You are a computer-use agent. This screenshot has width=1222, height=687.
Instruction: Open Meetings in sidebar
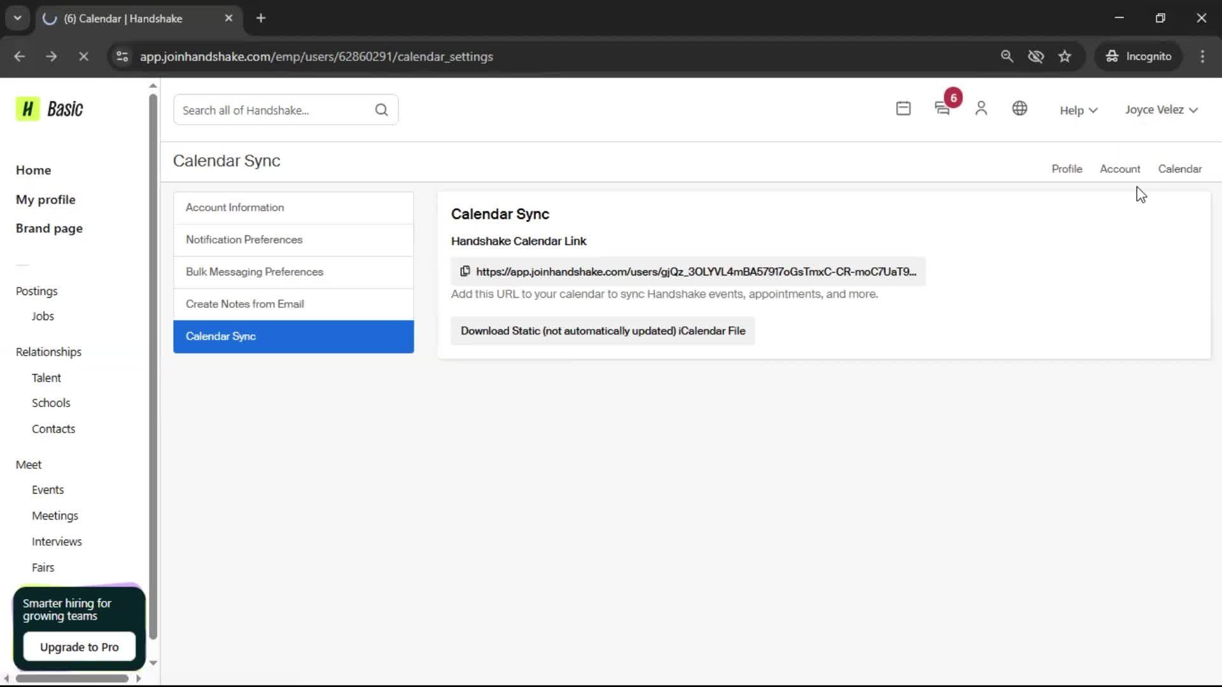point(55,516)
